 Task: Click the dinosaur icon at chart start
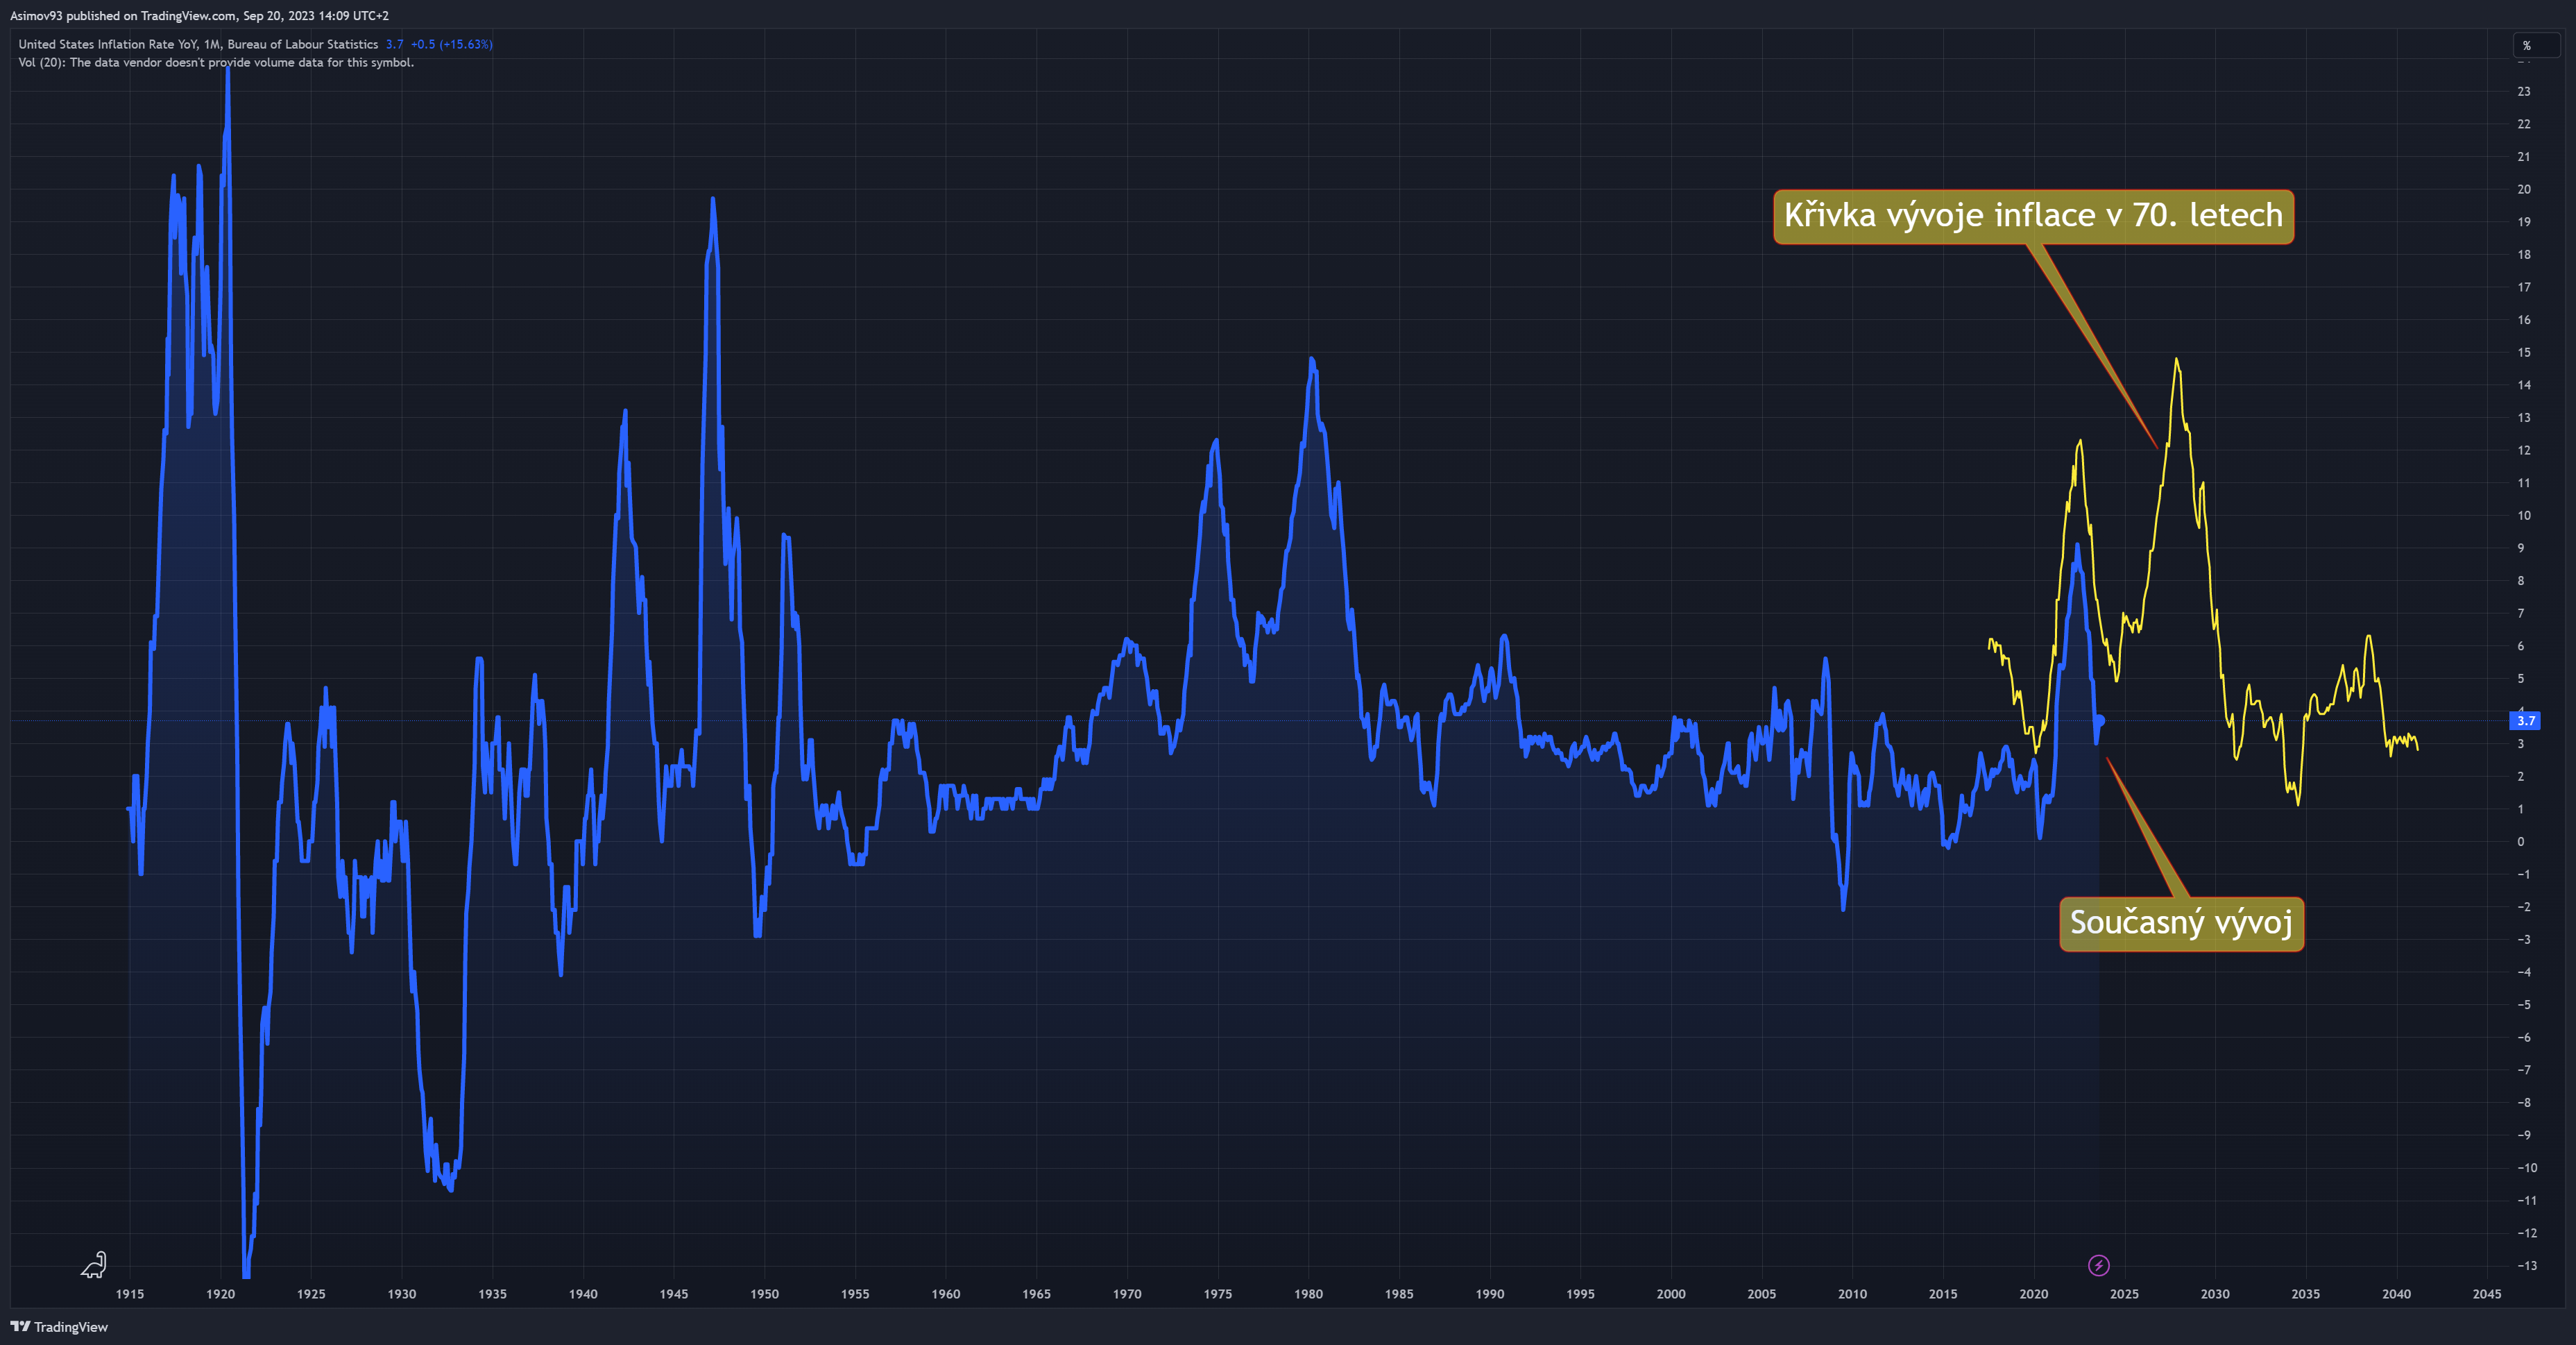[94, 1265]
